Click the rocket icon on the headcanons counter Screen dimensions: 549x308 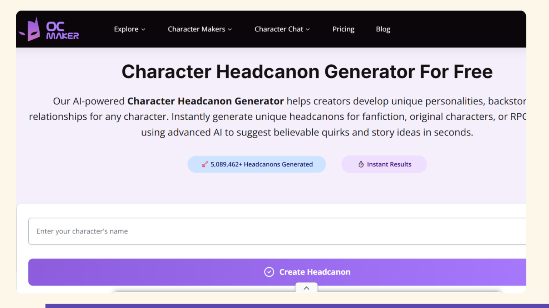click(204, 164)
